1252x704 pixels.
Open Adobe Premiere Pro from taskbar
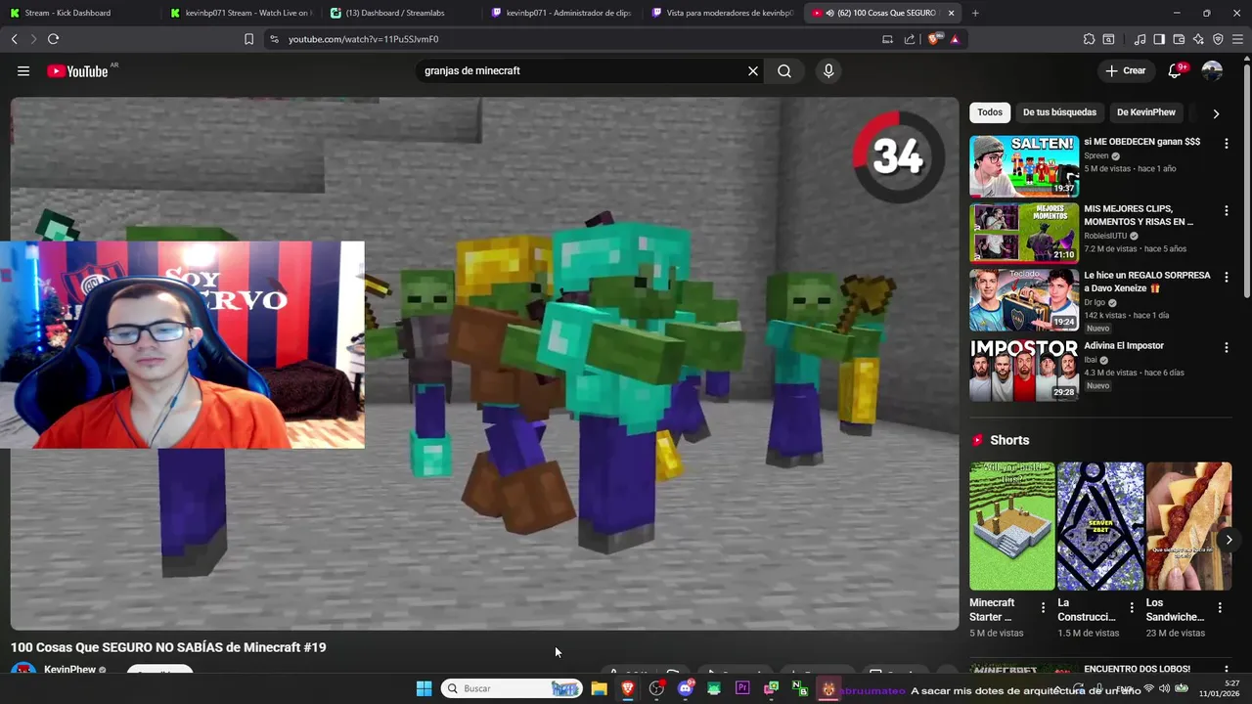(x=742, y=688)
